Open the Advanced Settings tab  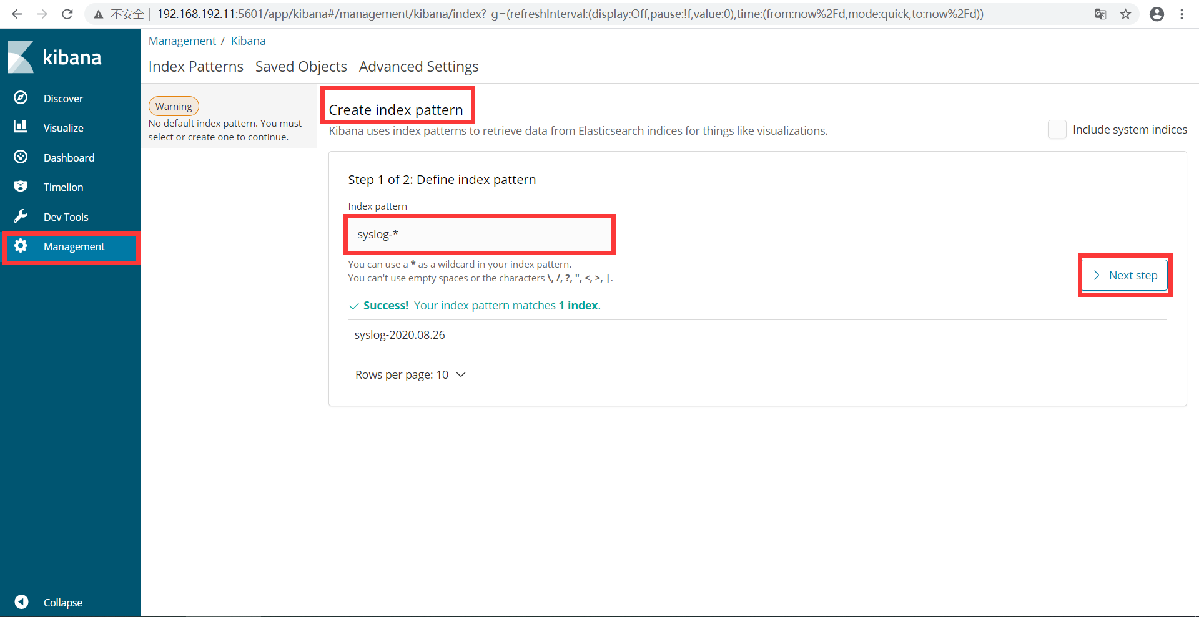coord(418,66)
